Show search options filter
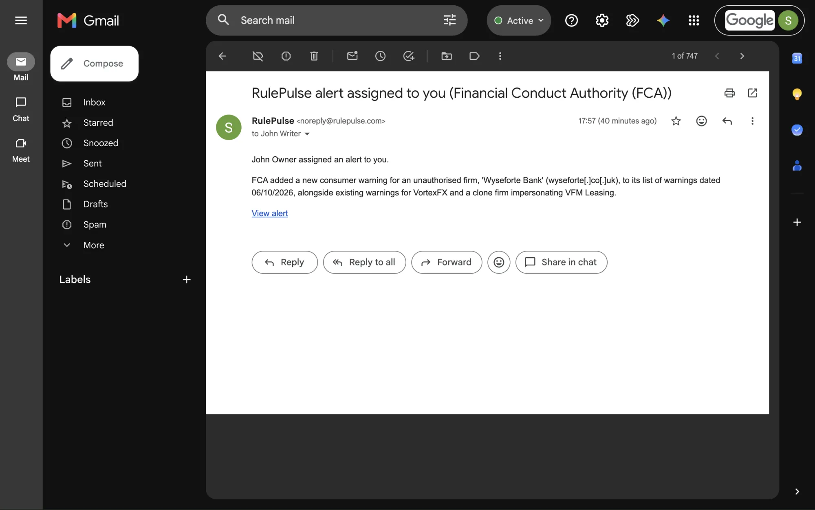This screenshot has height=510, width=815. pyautogui.click(x=449, y=20)
